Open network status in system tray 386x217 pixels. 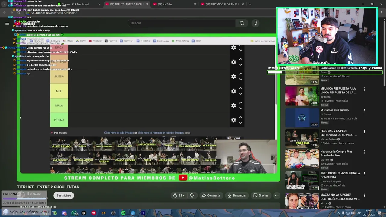click(348, 213)
